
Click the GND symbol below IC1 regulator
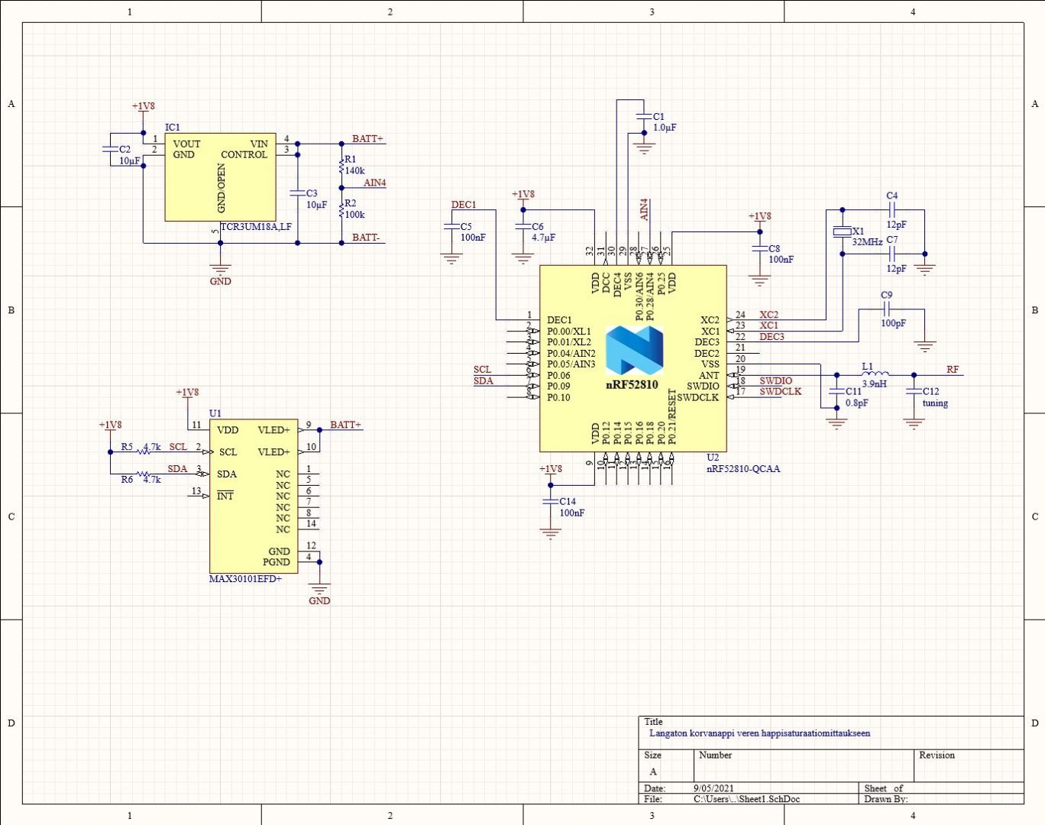(220, 270)
